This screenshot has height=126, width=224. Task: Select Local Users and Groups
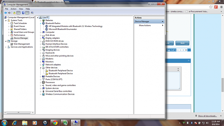click(24, 32)
